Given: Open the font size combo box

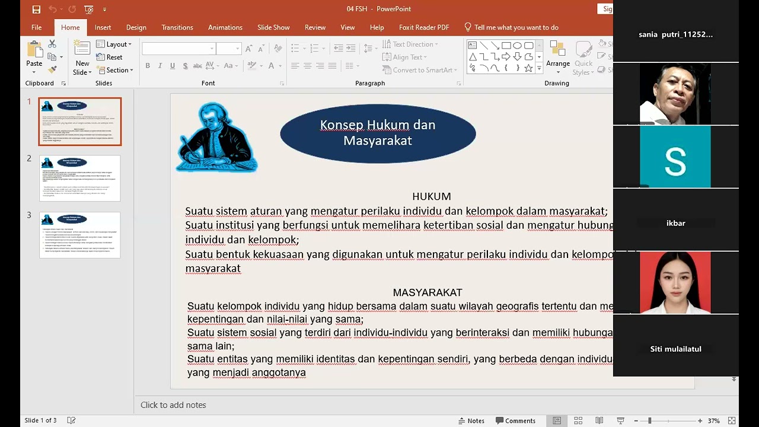Looking at the screenshot, I should click(x=228, y=49).
